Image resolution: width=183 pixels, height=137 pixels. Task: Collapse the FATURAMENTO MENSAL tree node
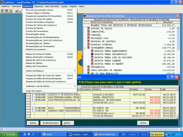click(85, 48)
